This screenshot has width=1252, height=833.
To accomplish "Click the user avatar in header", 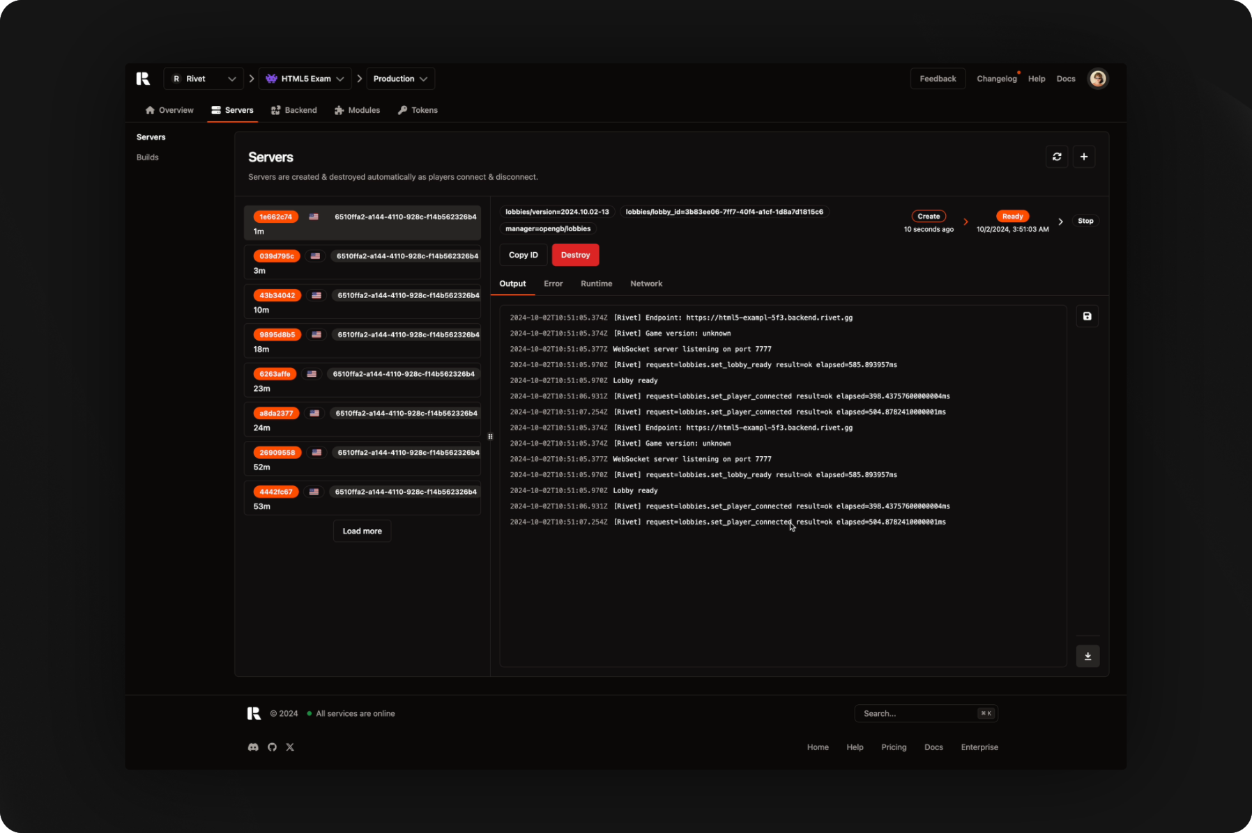I will click(x=1098, y=79).
